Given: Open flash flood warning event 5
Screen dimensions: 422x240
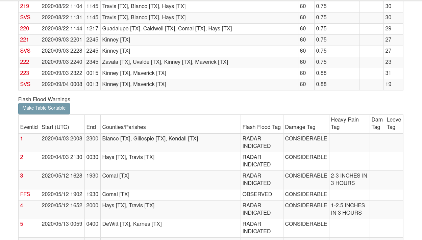Looking at the screenshot, I should (22, 224).
